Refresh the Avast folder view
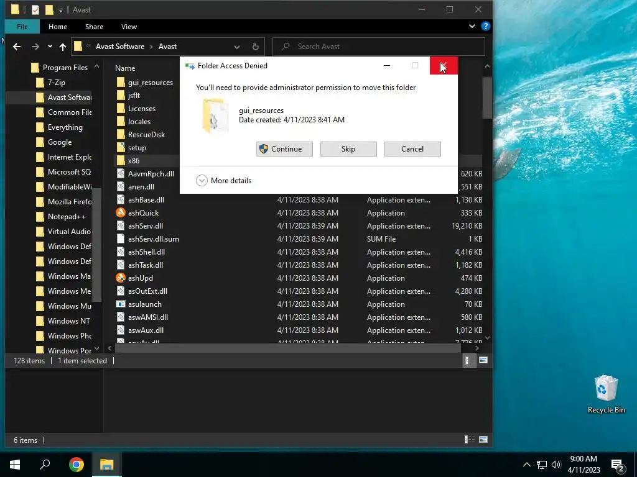The height and width of the screenshot is (477, 637). (x=256, y=47)
